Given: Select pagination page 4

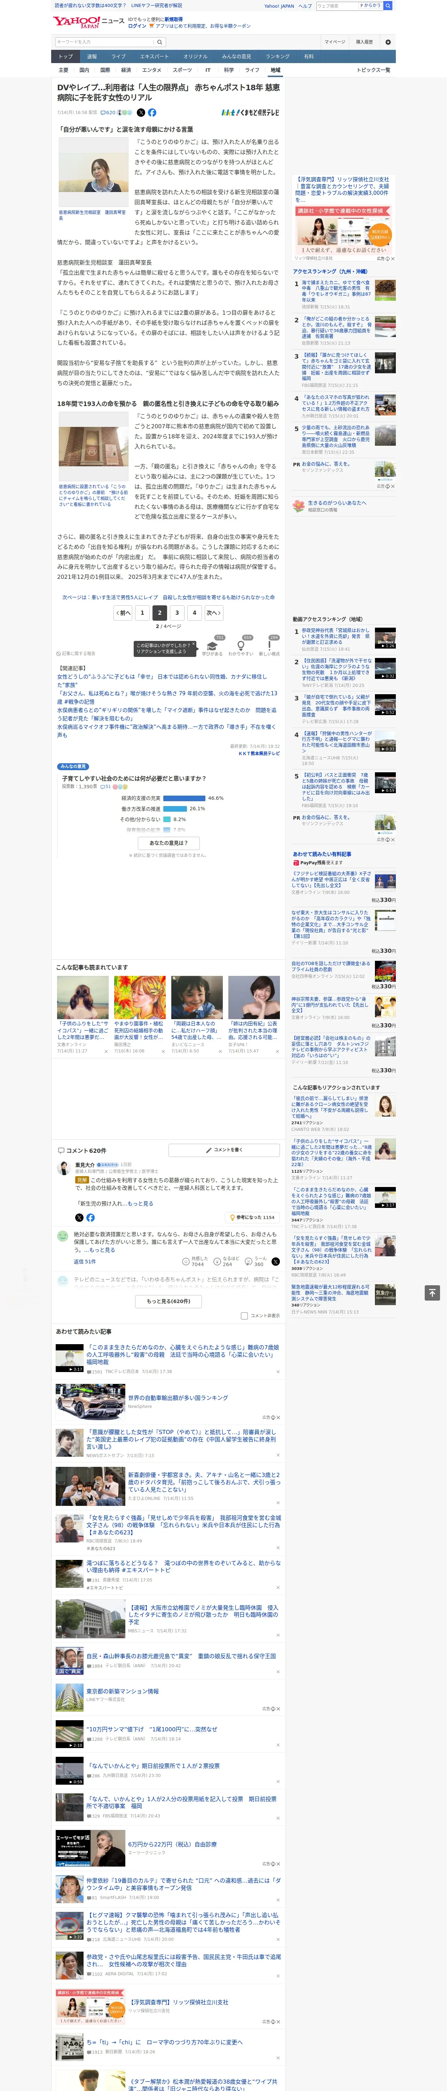Looking at the screenshot, I should coord(194,613).
